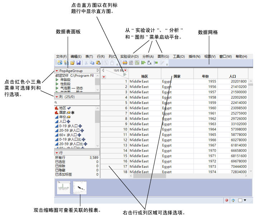Open the 表(T) menu
This screenshot has height=219, width=257.
point(89,57)
